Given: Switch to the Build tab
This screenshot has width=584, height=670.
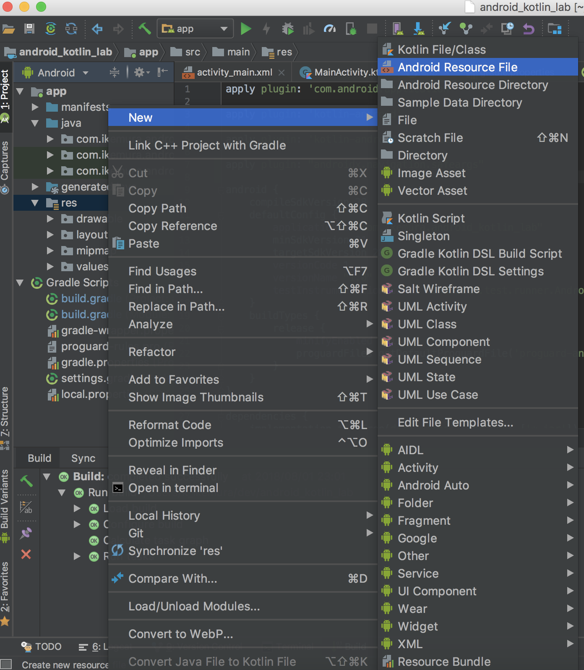Looking at the screenshot, I should pyautogui.click(x=39, y=458).
